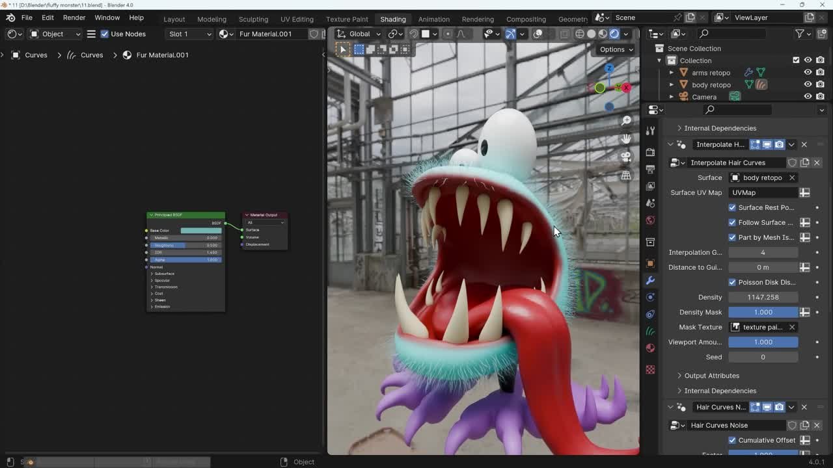Click the viewport Options button
Screen dimensions: 833x468
click(x=616, y=49)
